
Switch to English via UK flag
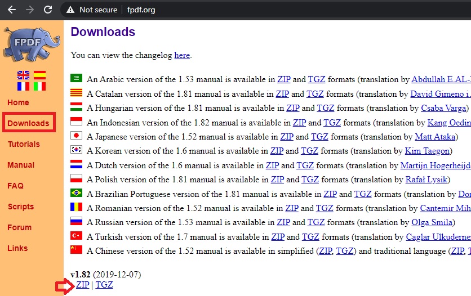(24, 75)
